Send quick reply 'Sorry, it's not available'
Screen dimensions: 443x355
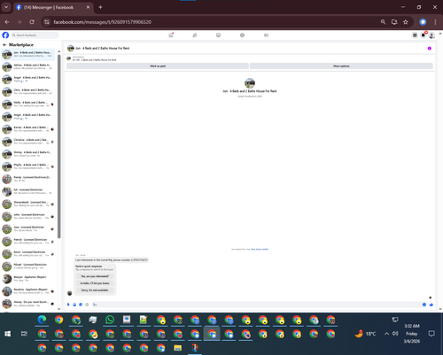95,290
